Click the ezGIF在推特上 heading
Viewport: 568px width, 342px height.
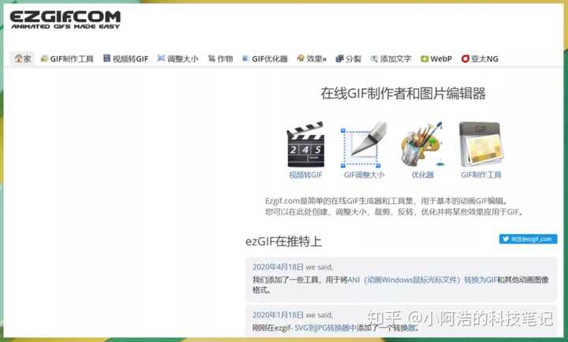click(283, 241)
